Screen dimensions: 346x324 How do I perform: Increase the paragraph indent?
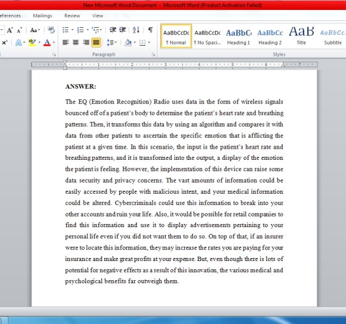pos(122,30)
